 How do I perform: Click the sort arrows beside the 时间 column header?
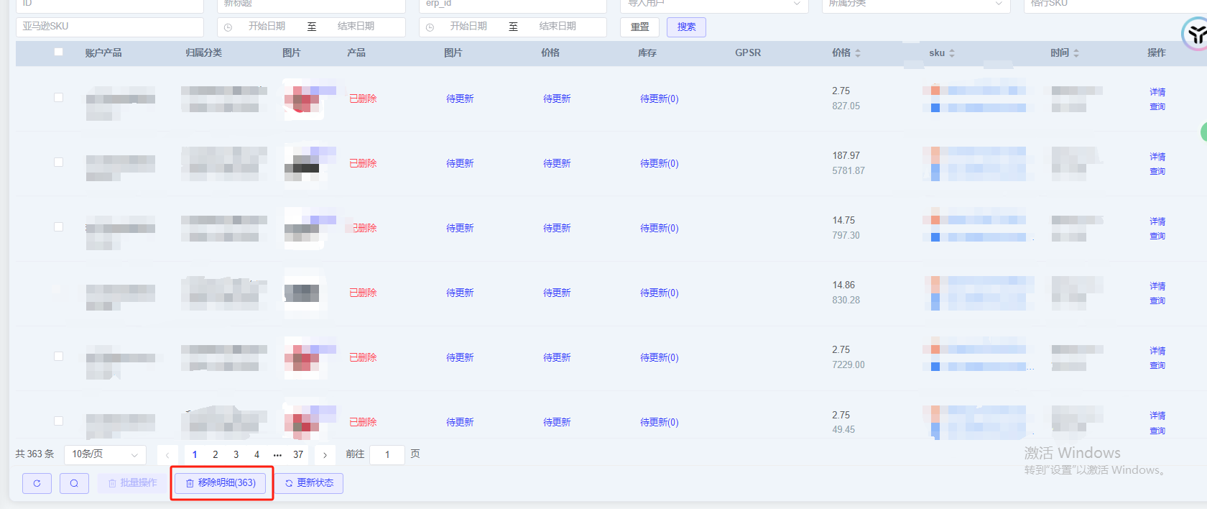pyautogui.click(x=1076, y=53)
